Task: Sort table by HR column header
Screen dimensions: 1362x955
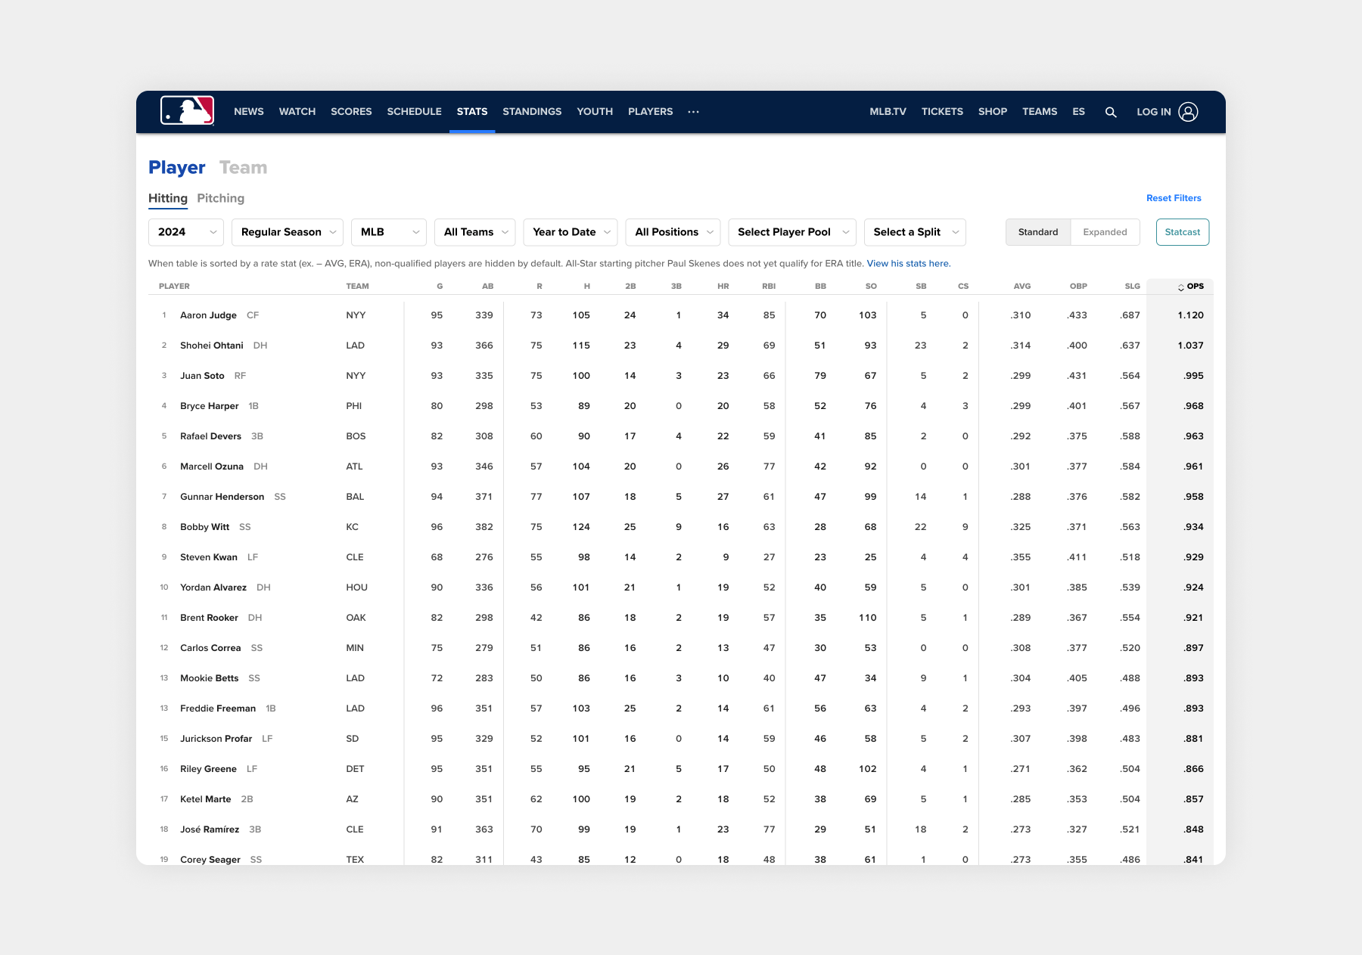Action: point(723,287)
